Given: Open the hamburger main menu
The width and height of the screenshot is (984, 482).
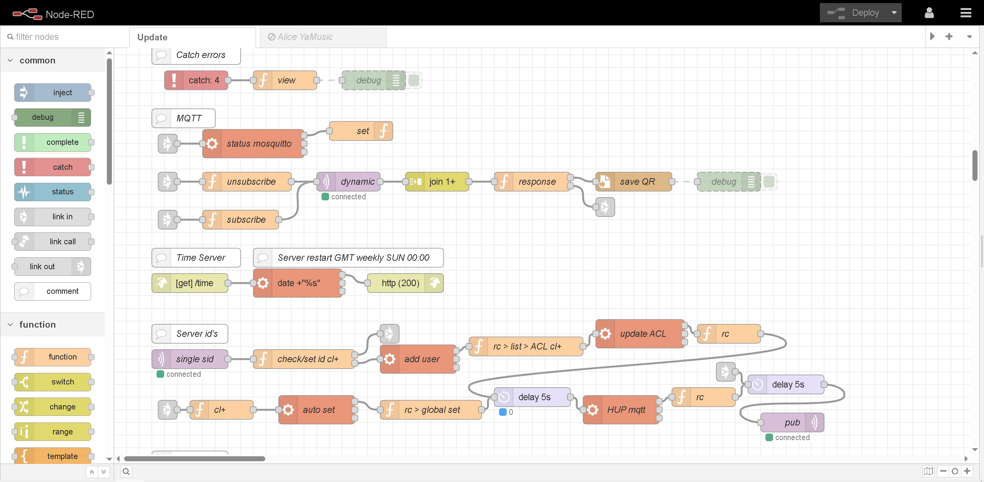Looking at the screenshot, I should coord(965,13).
